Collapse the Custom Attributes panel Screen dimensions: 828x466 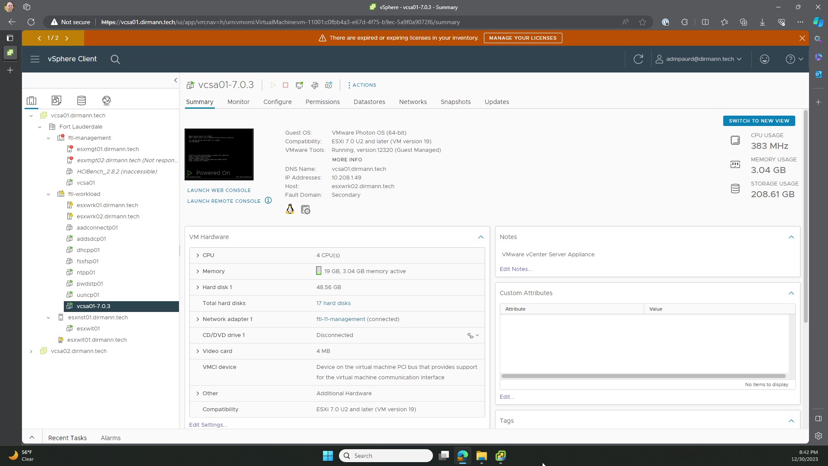click(791, 293)
